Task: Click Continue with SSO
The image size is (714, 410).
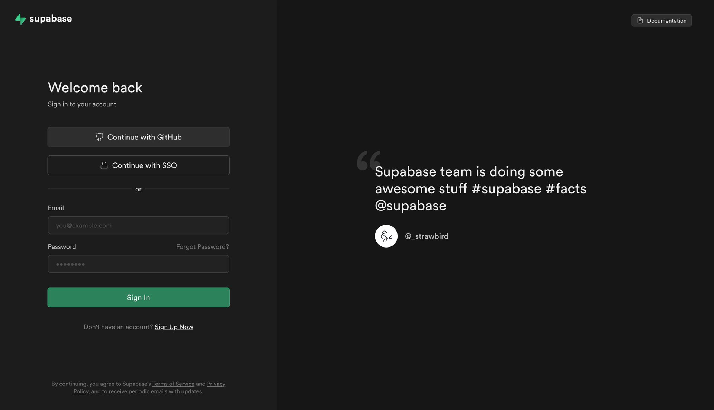Action: 138,165
